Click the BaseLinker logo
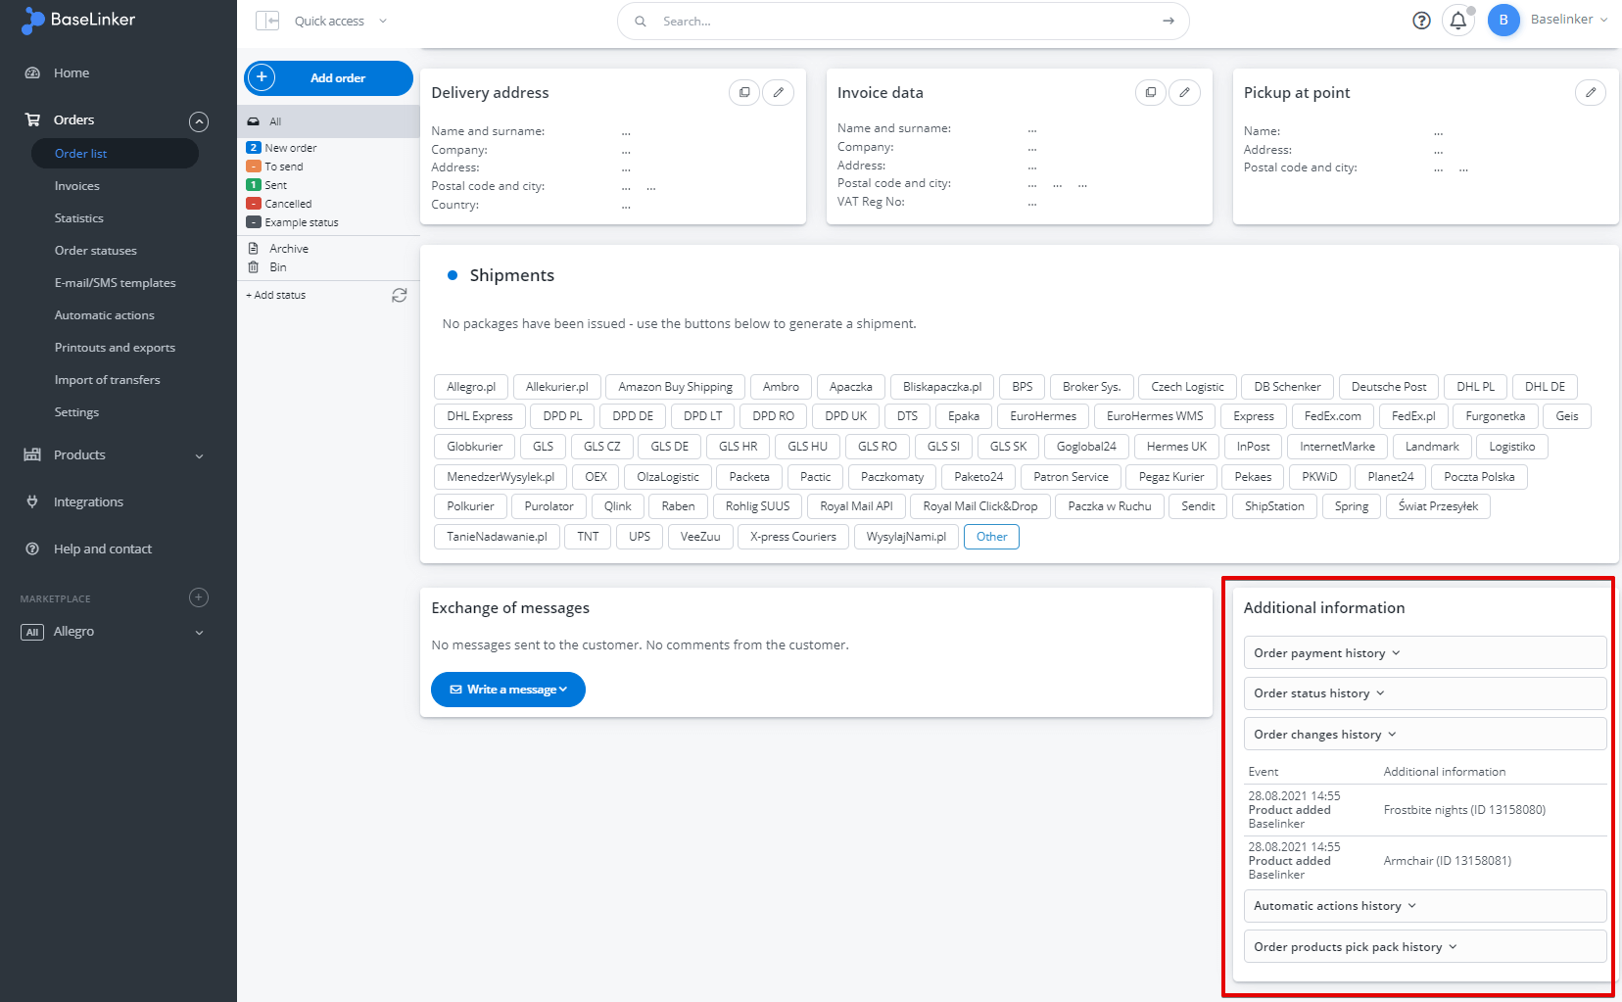Screen dimensions: 1622x1002 78,20
